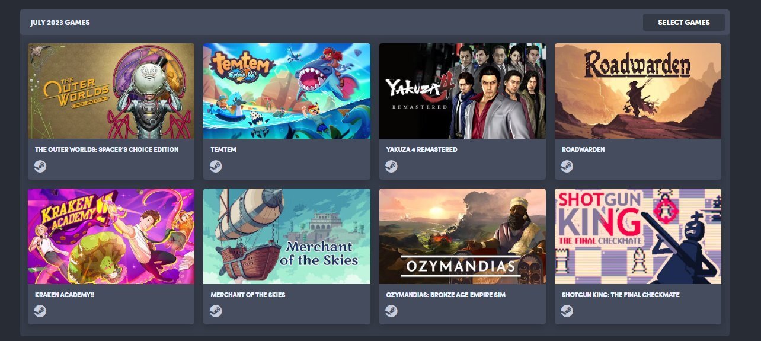
Task: Select the Ozymandias cover image
Action: (x=462, y=236)
